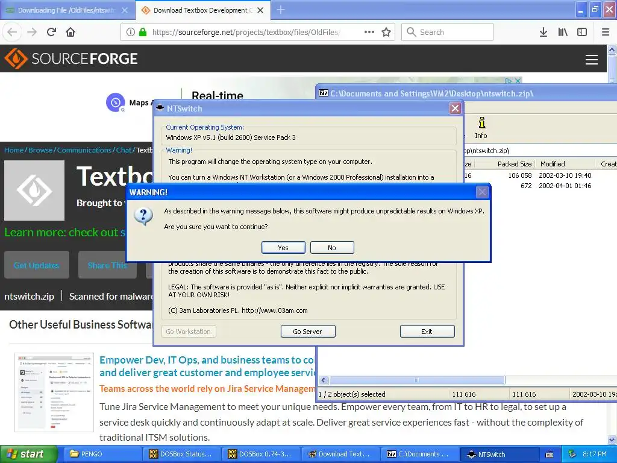The image size is (617, 463).
Task: Click the Share This button
Action: pyautogui.click(x=107, y=265)
